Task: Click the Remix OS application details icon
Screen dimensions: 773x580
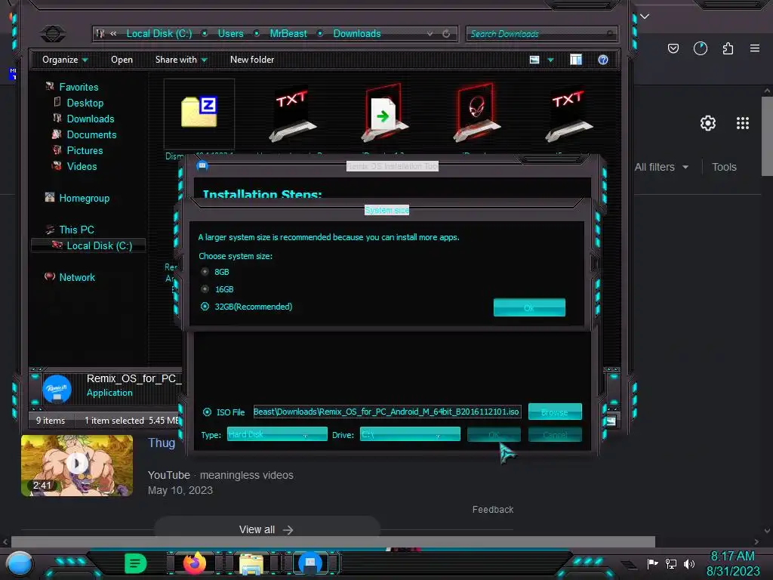Action: [x=57, y=389]
